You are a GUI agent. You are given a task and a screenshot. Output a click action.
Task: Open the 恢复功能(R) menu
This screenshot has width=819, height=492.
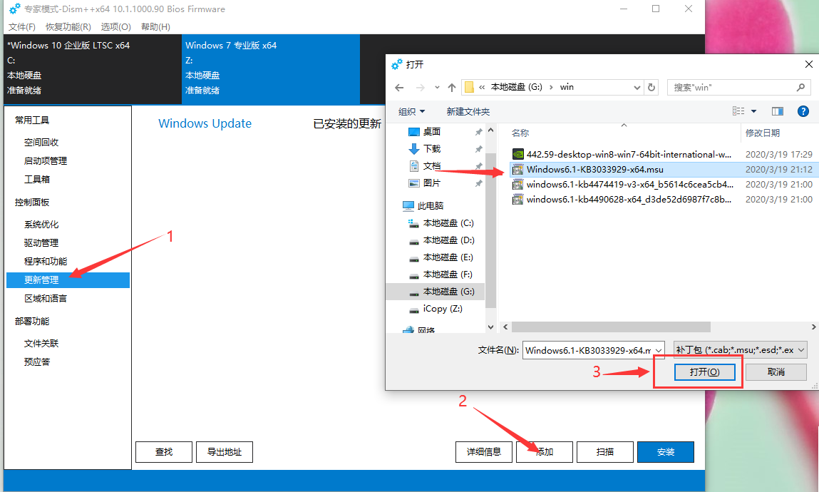tap(68, 26)
